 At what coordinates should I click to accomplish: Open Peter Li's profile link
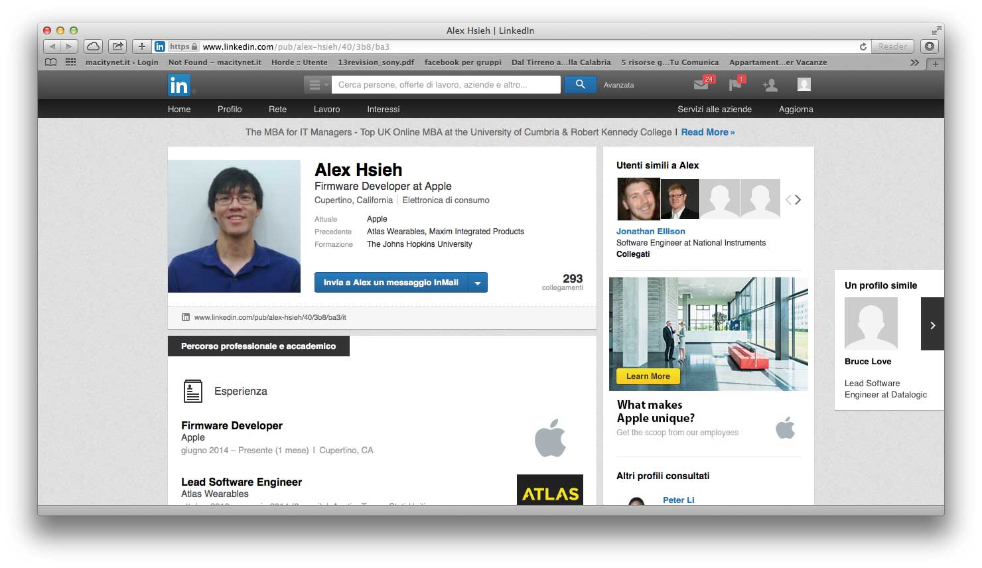point(679,500)
